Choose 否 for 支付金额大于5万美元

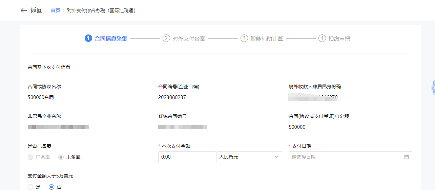pyautogui.click(x=51, y=187)
